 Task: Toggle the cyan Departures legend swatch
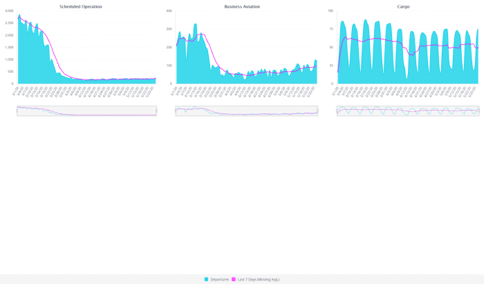tap(206, 279)
